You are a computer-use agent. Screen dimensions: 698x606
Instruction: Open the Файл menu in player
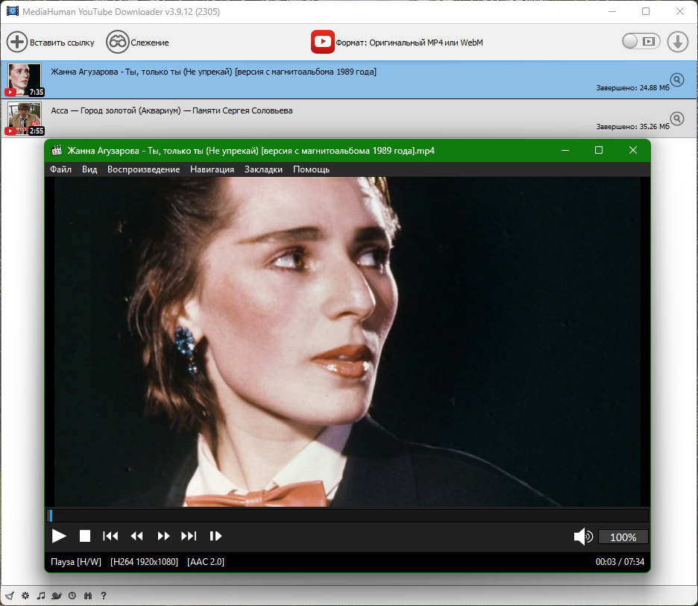[60, 169]
